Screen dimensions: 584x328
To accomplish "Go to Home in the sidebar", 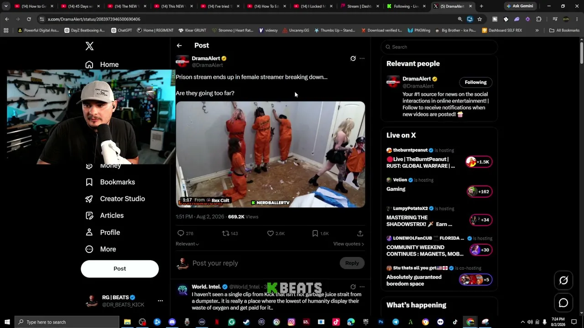I will tap(102, 65).
